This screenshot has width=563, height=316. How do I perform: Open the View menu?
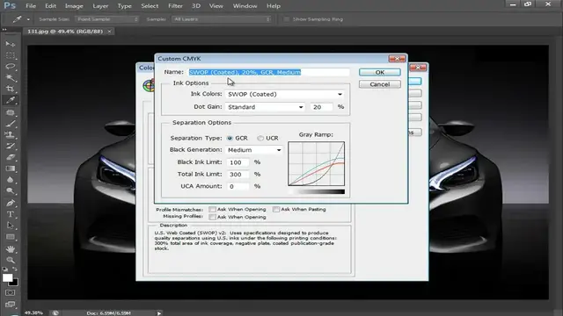(x=216, y=6)
